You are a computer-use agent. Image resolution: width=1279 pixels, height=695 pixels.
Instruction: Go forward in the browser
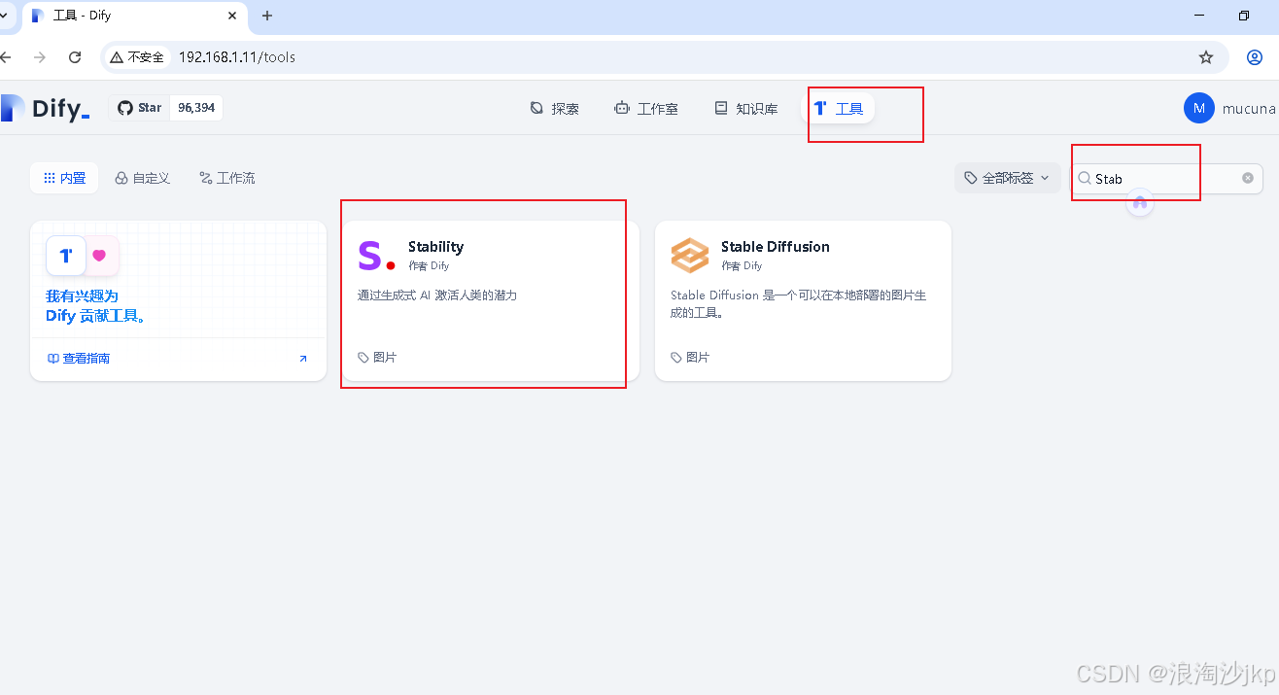click(40, 57)
